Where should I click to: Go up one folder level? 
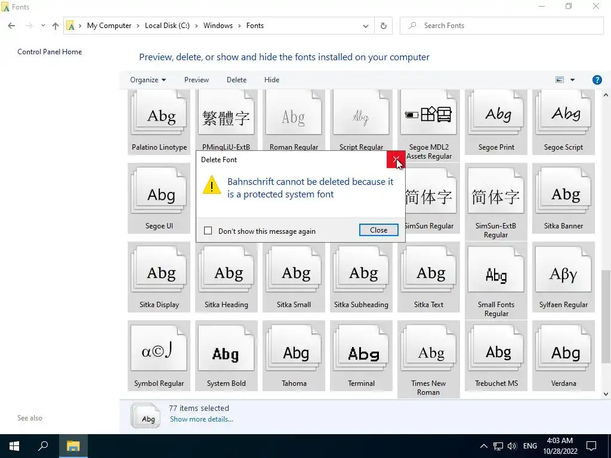[55, 26]
